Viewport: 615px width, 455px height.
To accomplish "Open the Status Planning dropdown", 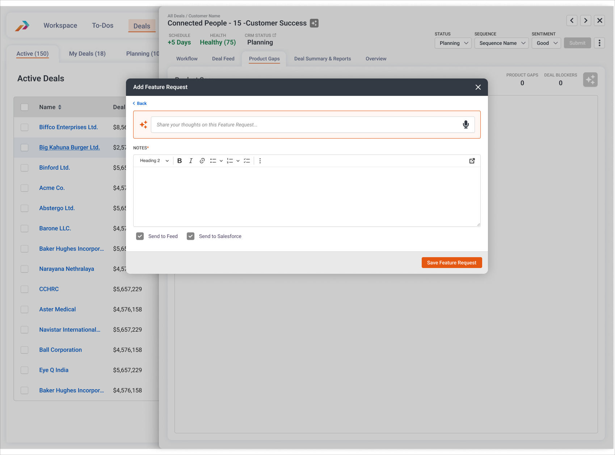I will 453,43.
